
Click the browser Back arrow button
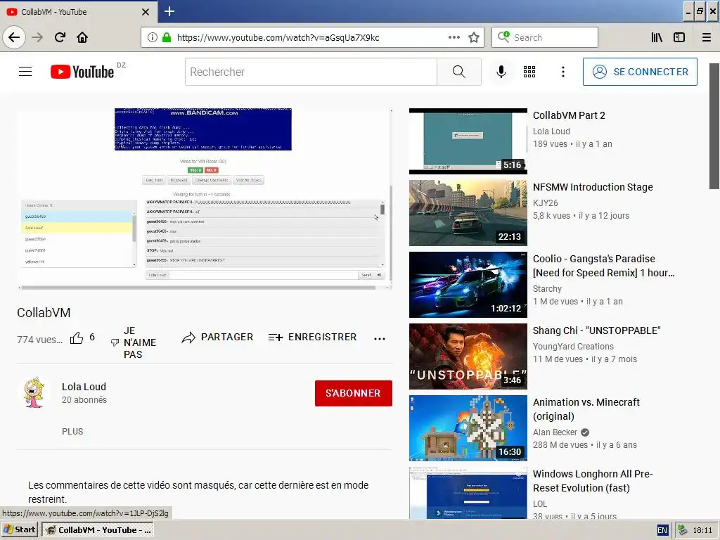(x=14, y=37)
